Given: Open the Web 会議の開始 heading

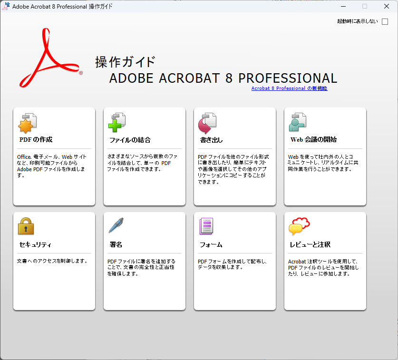Looking at the screenshot, I should coord(313,139).
